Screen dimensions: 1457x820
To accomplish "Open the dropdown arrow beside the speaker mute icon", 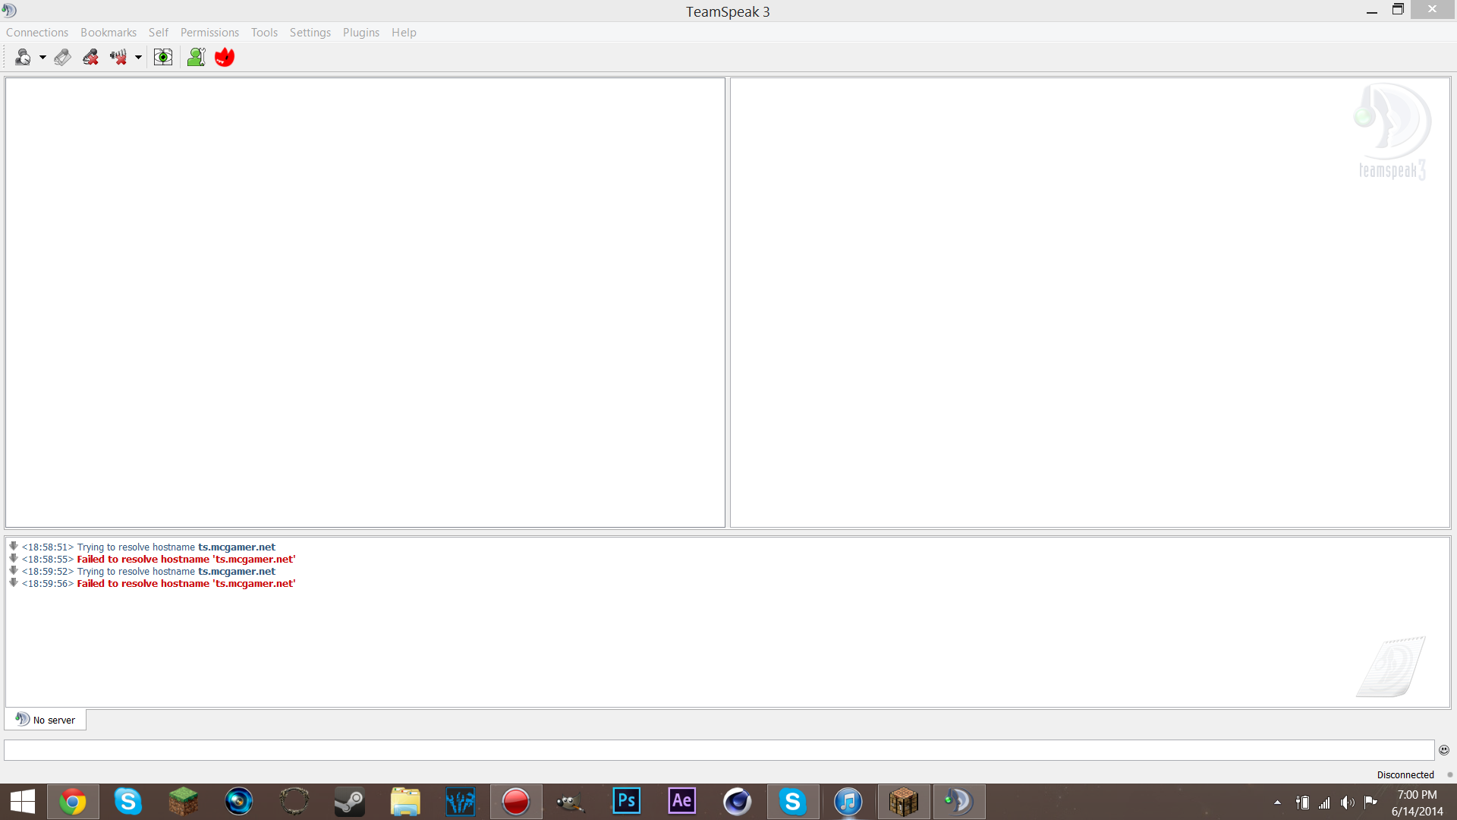I will tap(138, 58).
